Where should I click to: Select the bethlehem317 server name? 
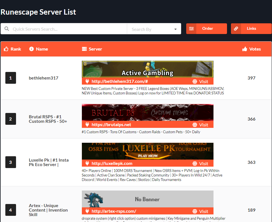(44, 78)
